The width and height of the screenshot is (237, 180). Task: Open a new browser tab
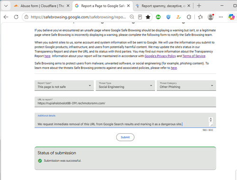point(199,6)
